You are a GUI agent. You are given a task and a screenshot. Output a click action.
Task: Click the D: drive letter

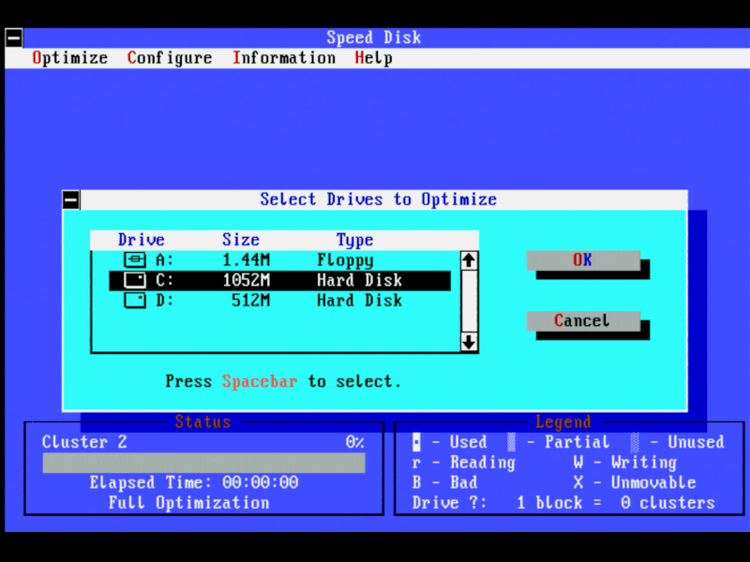[x=165, y=300]
